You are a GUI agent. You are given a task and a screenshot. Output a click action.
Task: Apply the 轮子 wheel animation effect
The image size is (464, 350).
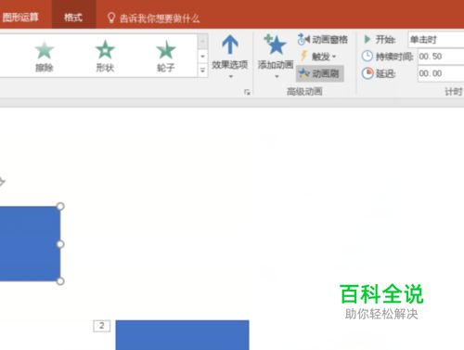coord(166,57)
